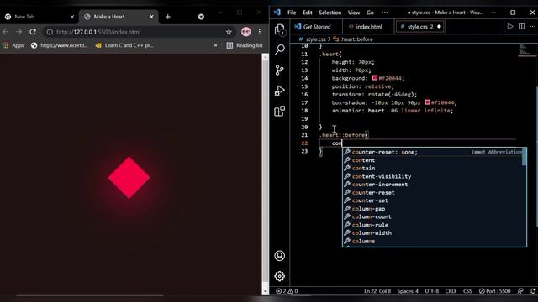The height and width of the screenshot is (302, 538).
Task: Open the Selection menu
Action: click(330, 13)
